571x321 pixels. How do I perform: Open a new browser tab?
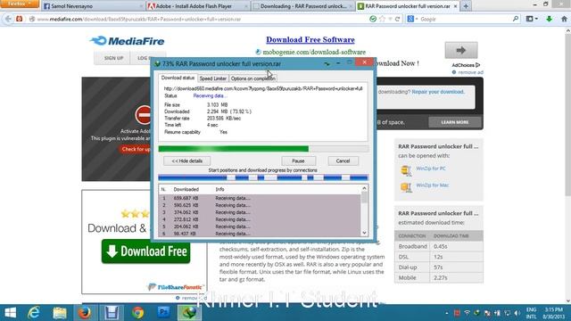pyautogui.click(x=466, y=6)
